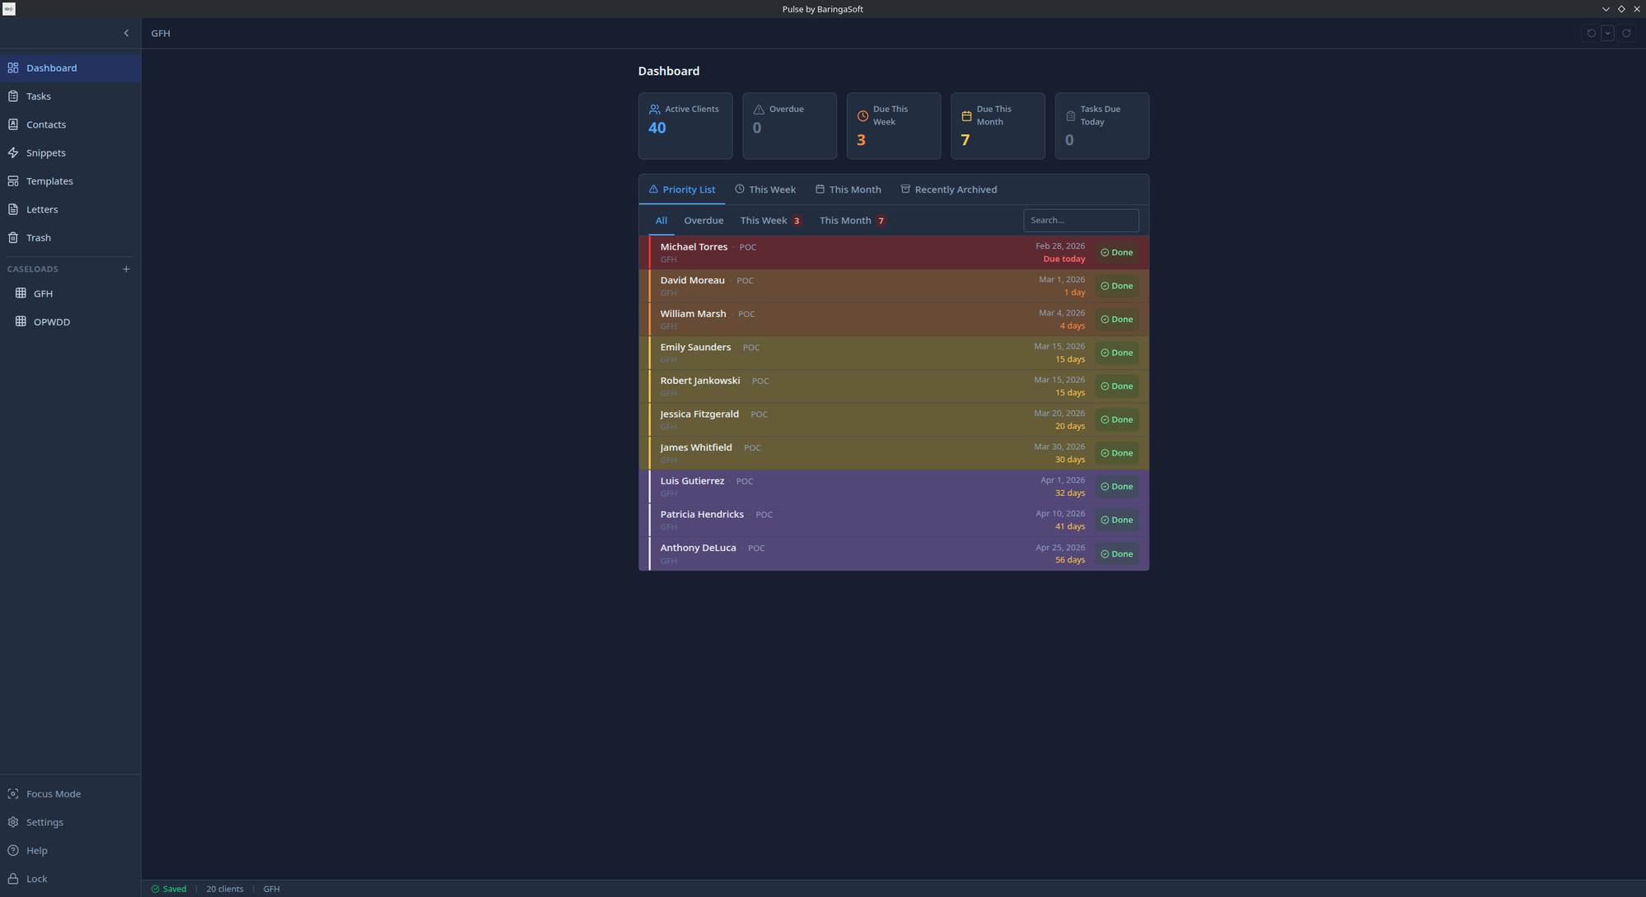Image resolution: width=1646 pixels, height=897 pixels.
Task: Click the refresh icon at top right
Action: (1626, 33)
